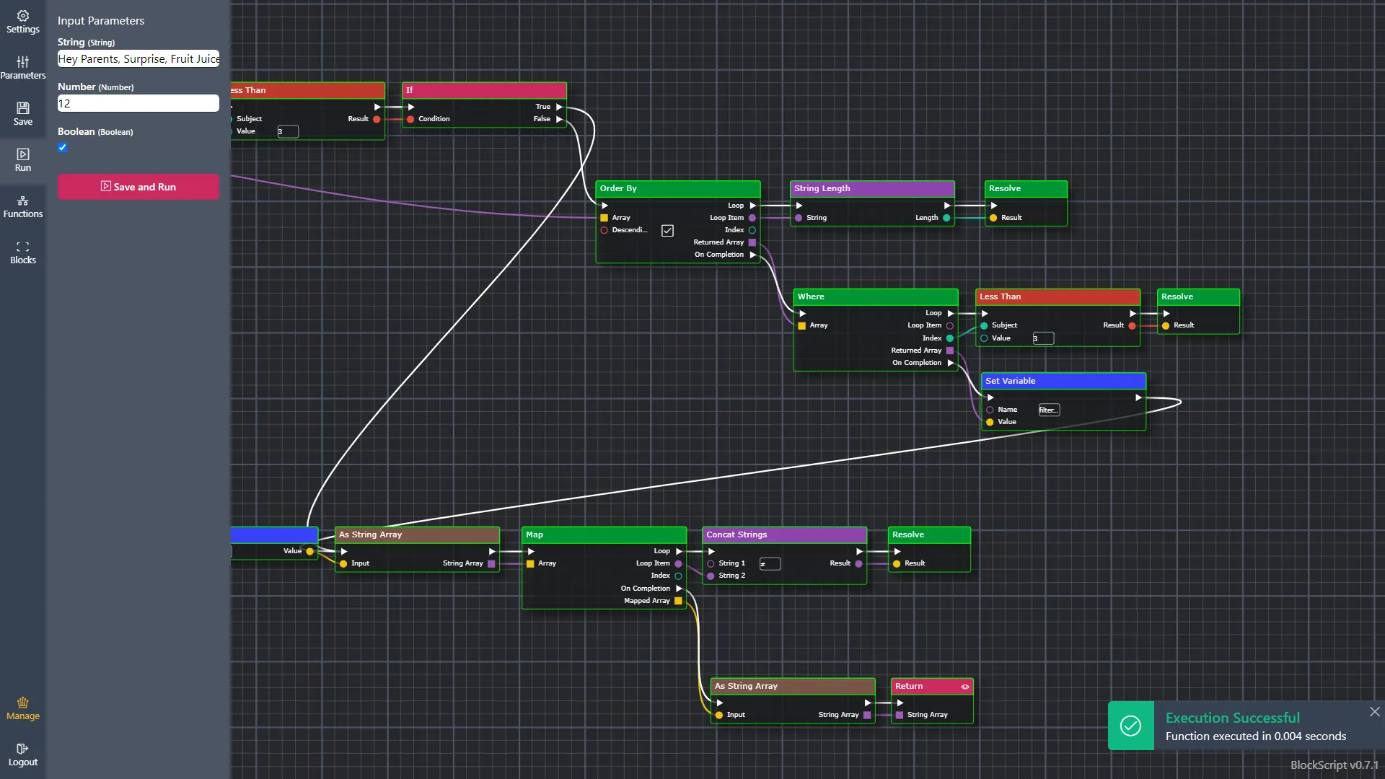Click the Order By Returned Array port
The height and width of the screenshot is (779, 1385).
coord(752,242)
